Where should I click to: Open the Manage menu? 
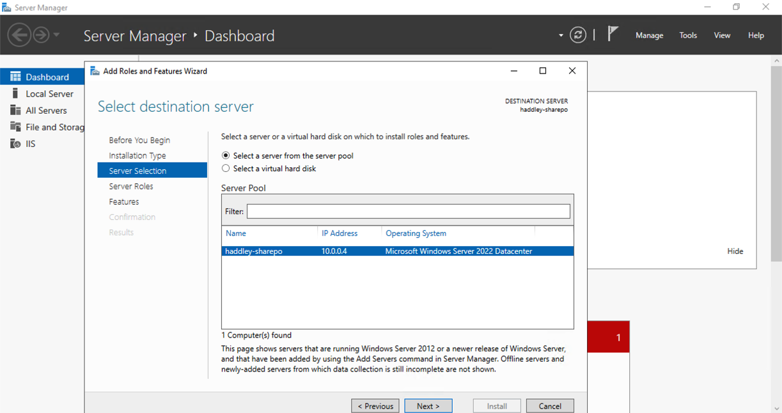coord(649,35)
